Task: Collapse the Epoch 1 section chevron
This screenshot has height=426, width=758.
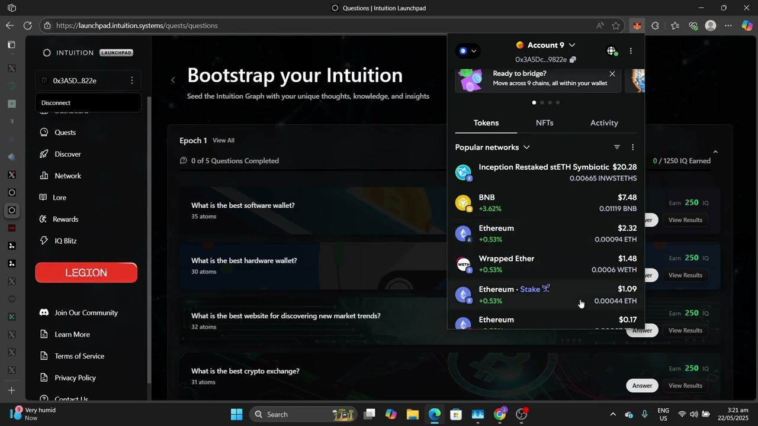Action: (715, 152)
